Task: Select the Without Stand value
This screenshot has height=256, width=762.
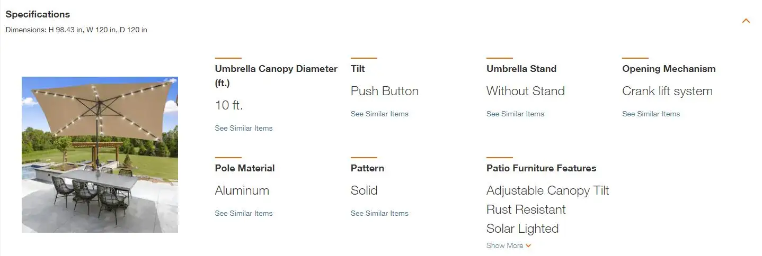Action: click(526, 91)
